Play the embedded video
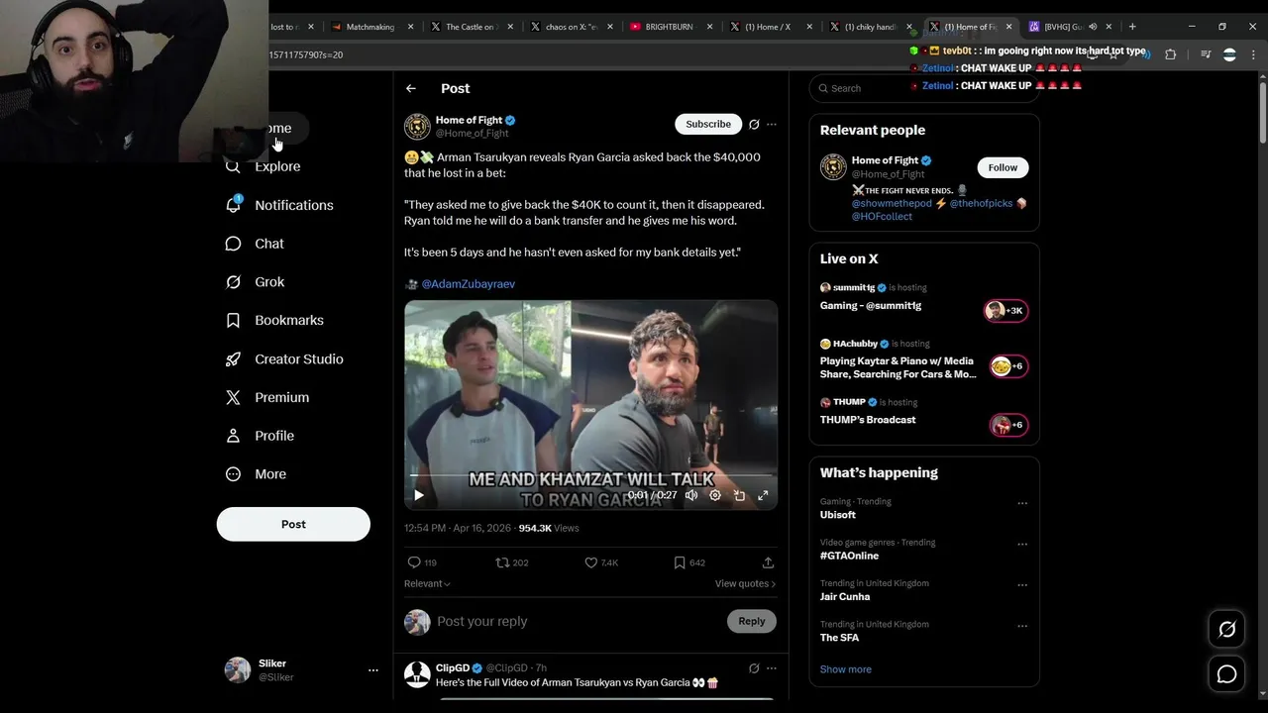This screenshot has width=1268, height=713. [419, 495]
